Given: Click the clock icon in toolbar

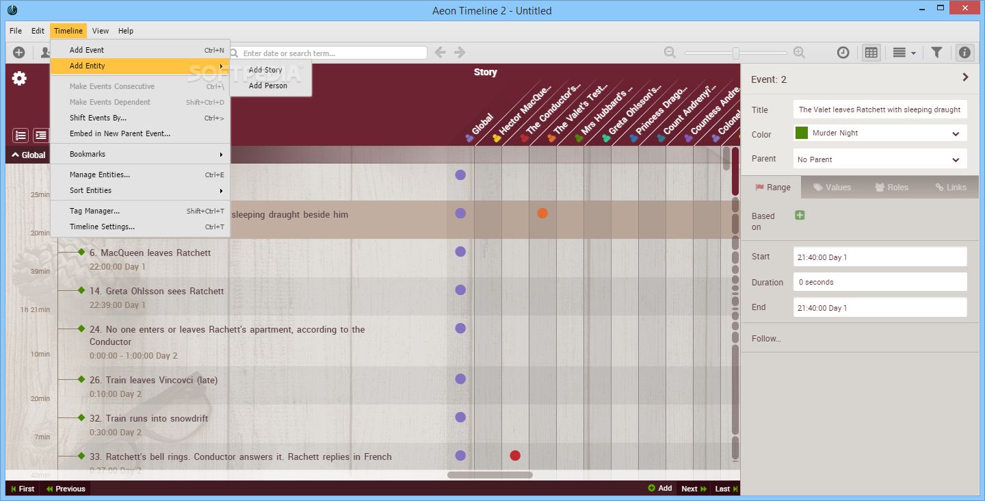Looking at the screenshot, I should click(843, 53).
